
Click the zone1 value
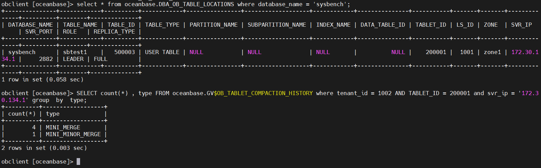tap(492, 52)
